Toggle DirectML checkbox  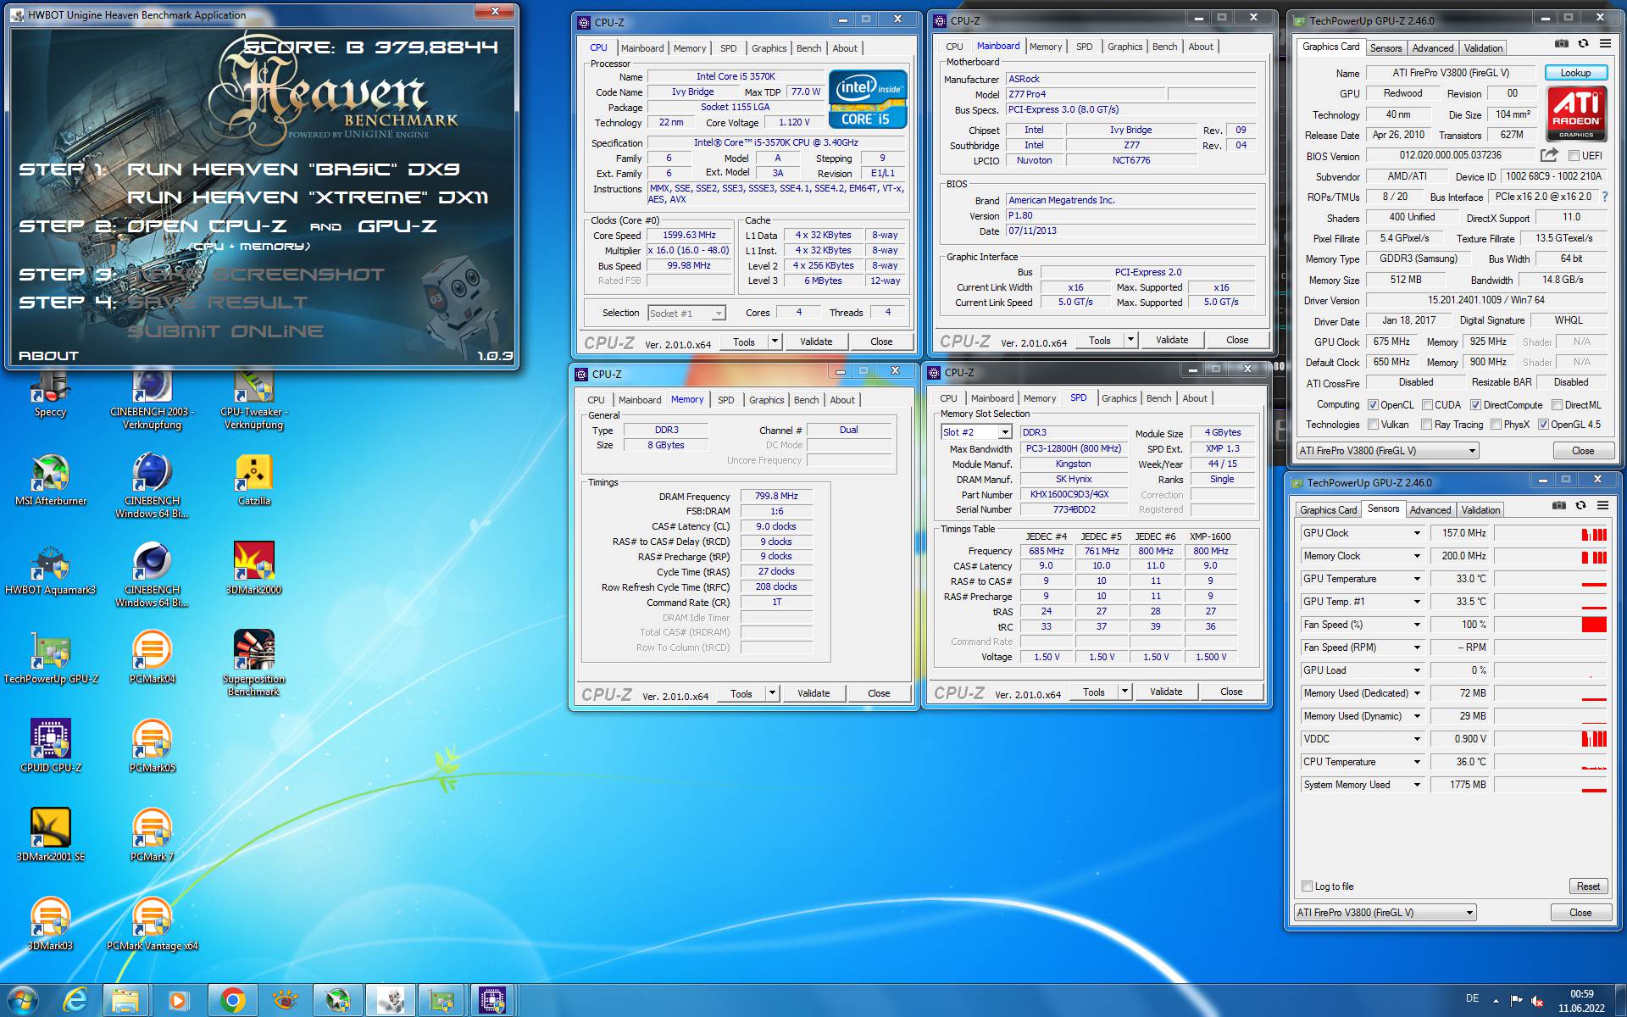pos(1556,405)
